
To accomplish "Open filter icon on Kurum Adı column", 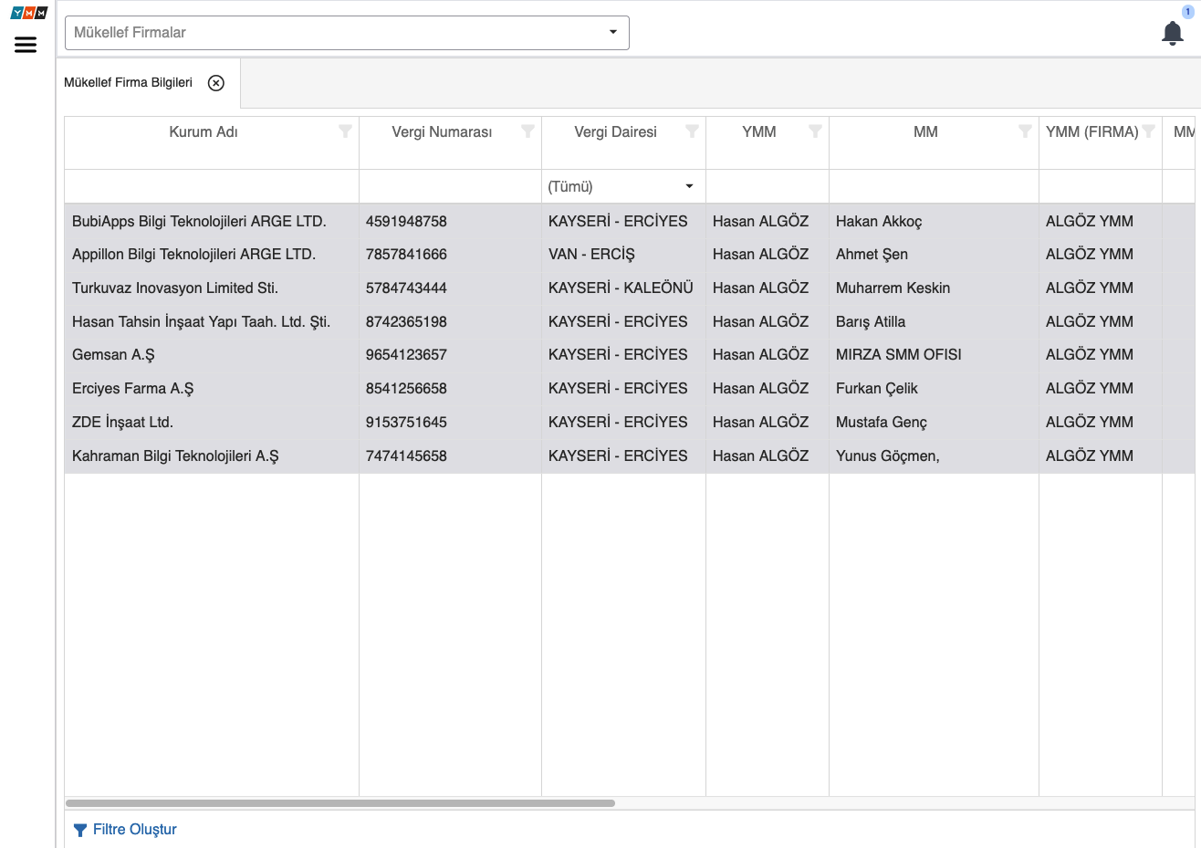I will click(345, 131).
